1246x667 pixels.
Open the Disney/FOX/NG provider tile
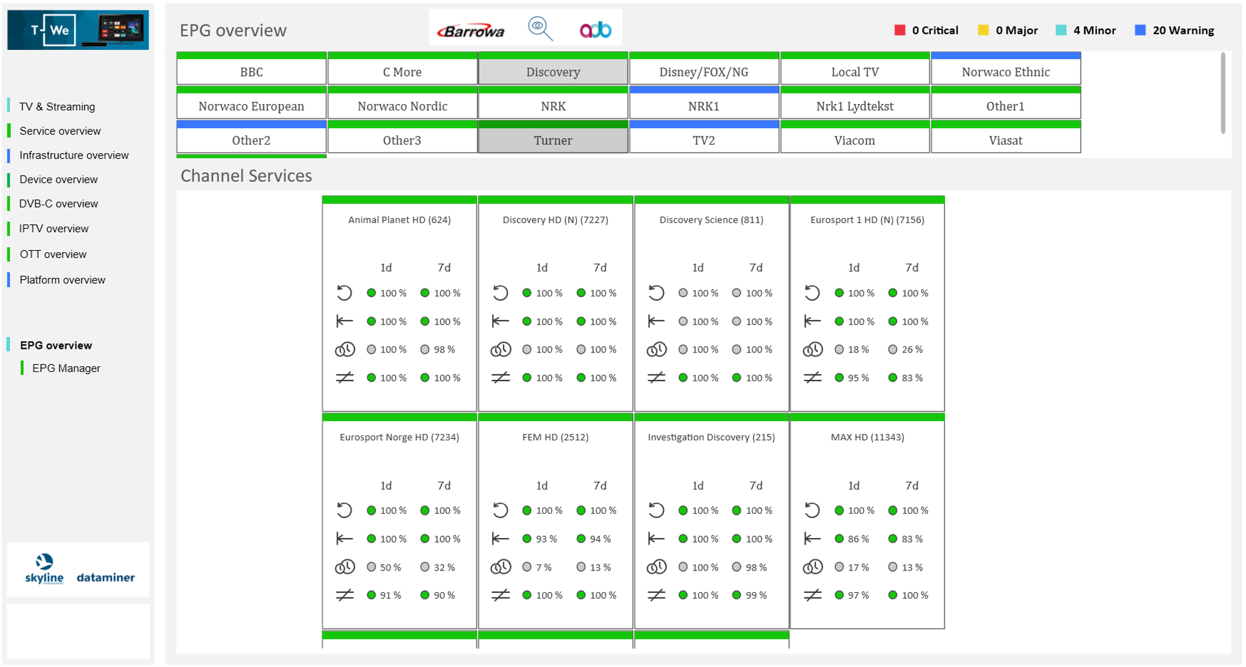(x=704, y=69)
